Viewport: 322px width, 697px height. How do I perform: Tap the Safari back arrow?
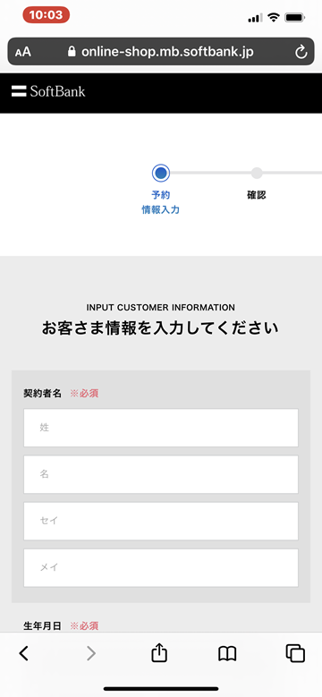click(24, 653)
